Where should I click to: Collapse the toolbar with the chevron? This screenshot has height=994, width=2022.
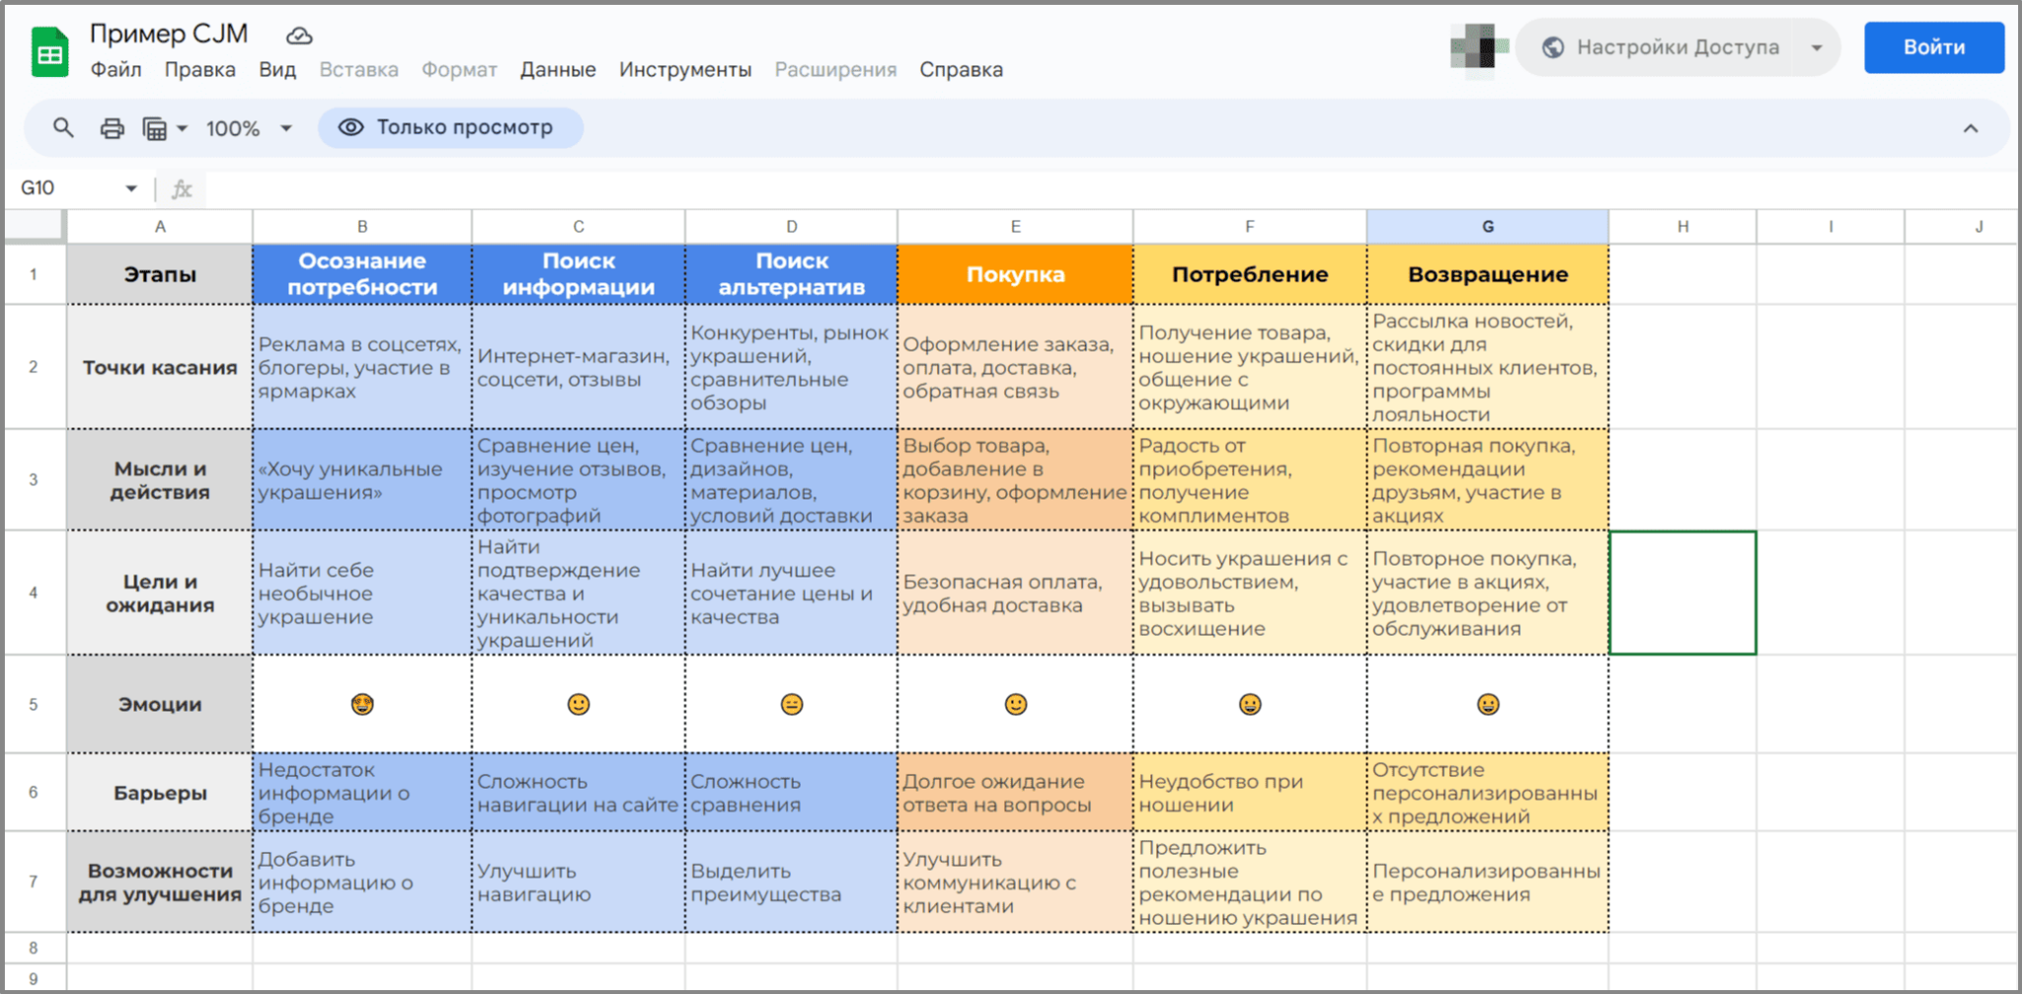(1972, 127)
